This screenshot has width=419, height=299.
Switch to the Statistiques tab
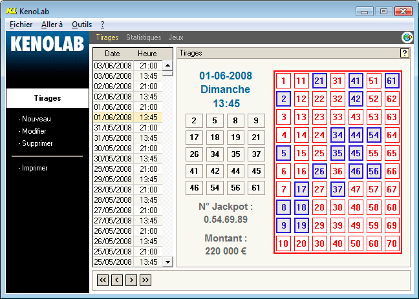[x=144, y=37]
